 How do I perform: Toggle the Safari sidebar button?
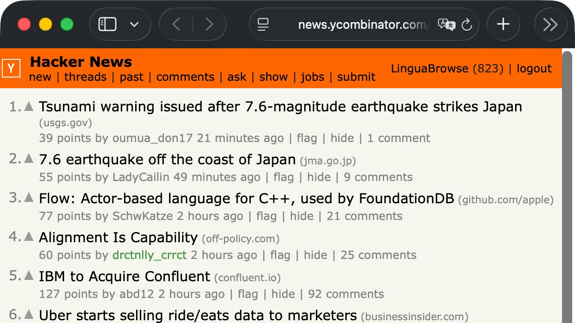[107, 24]
